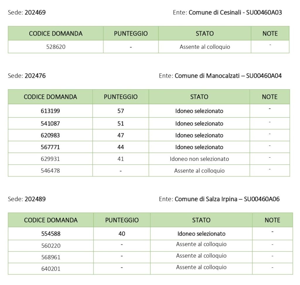Screen dimensions: 300x285
Task: Select code 554588 cell
Action: coord(51,233)
